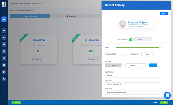Screen dimensions: 173x105
Task: Switch to the Settings step tab
Action: point(70,16)
